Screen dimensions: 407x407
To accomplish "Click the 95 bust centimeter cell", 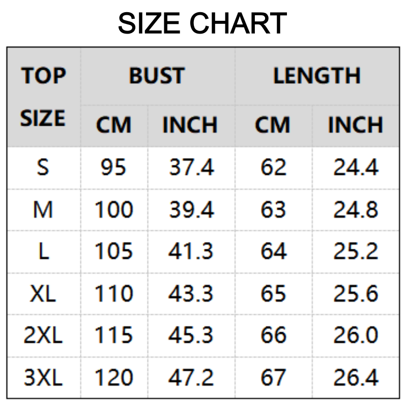I will click(113, 167).
